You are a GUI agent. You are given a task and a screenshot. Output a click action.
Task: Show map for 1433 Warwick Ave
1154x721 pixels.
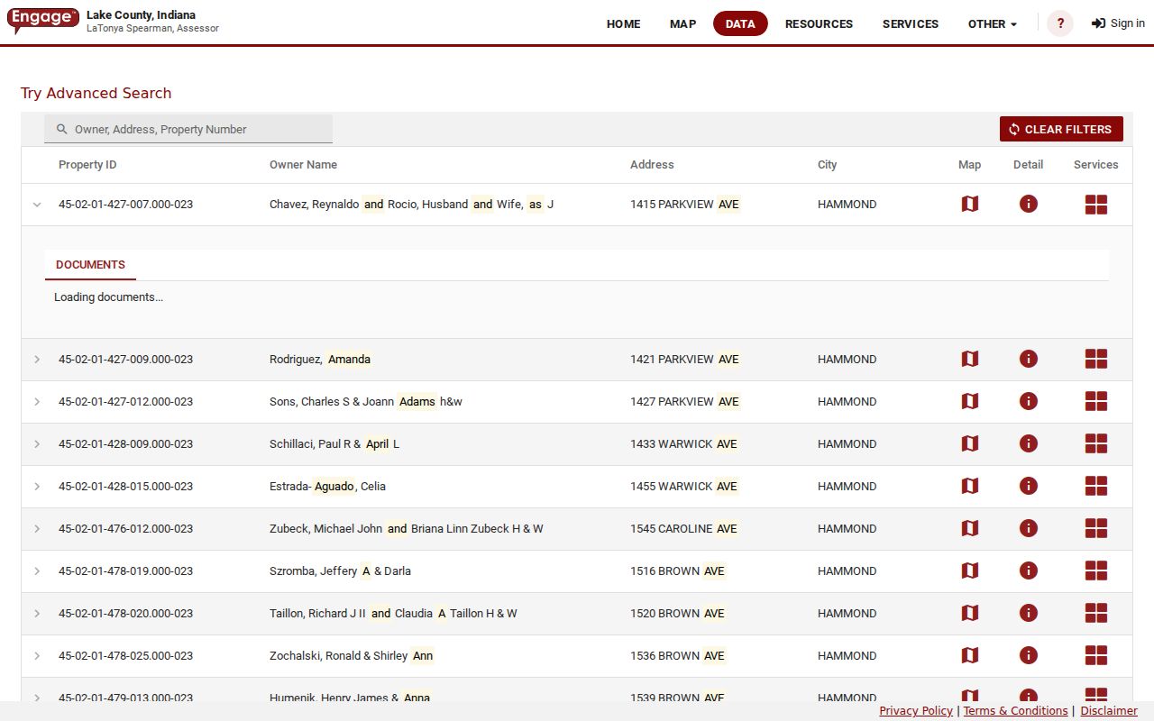click(969, 444)
